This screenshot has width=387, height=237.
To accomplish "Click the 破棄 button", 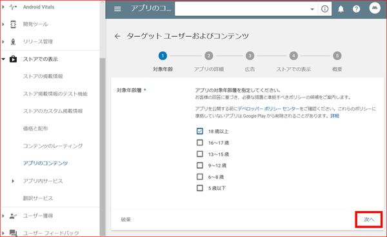I will click(126, 220).
